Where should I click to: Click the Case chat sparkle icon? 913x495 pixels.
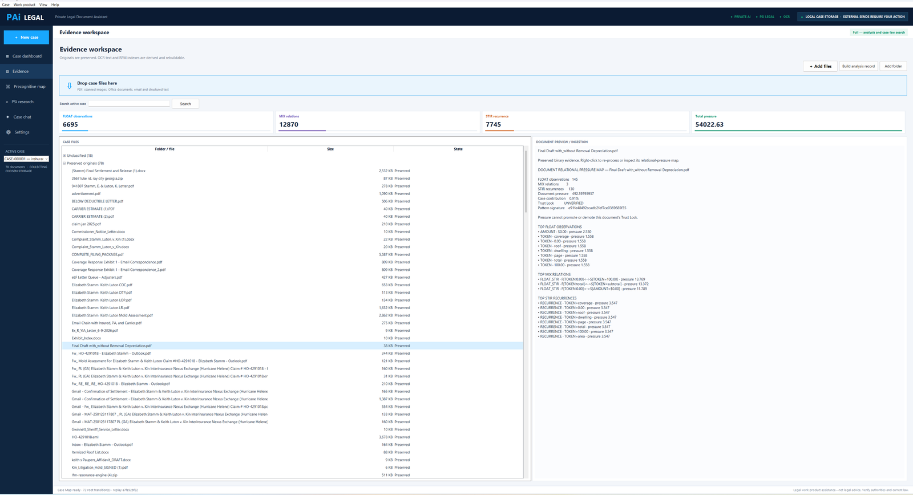(x=8, y=117)
